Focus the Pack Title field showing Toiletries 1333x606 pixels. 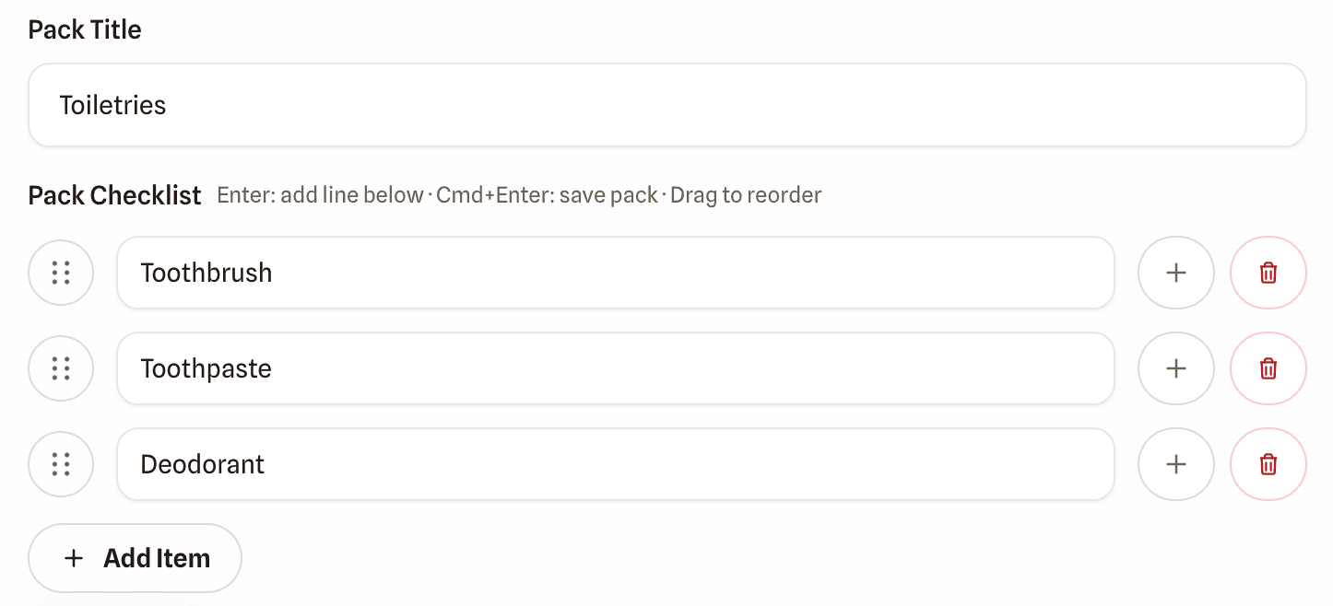(645, 104)
